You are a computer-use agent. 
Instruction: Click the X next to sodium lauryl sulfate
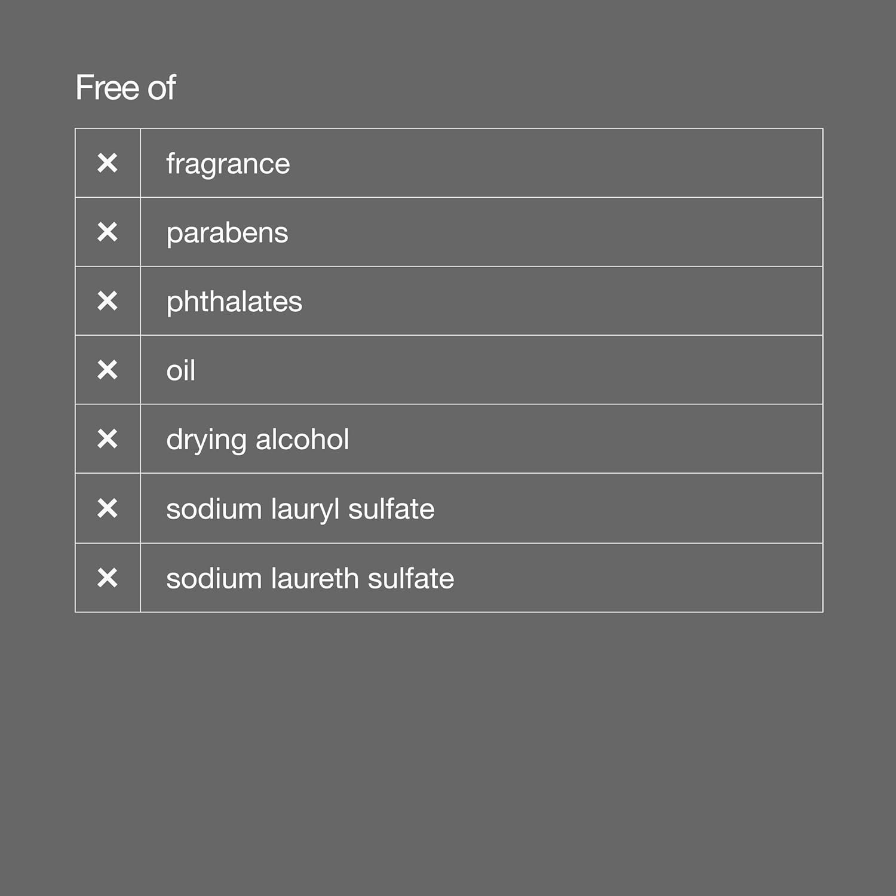108,508
